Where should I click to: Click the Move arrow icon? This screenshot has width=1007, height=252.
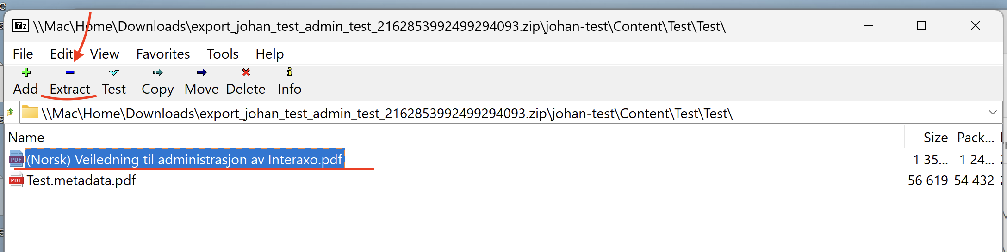(x=202, y=72)
